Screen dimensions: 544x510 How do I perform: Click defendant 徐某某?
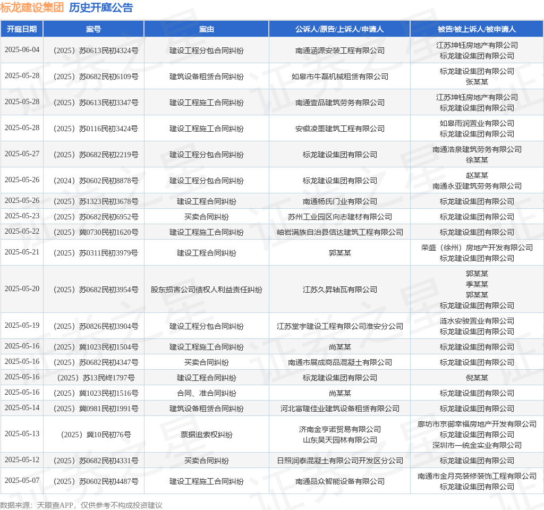point(477,160)
